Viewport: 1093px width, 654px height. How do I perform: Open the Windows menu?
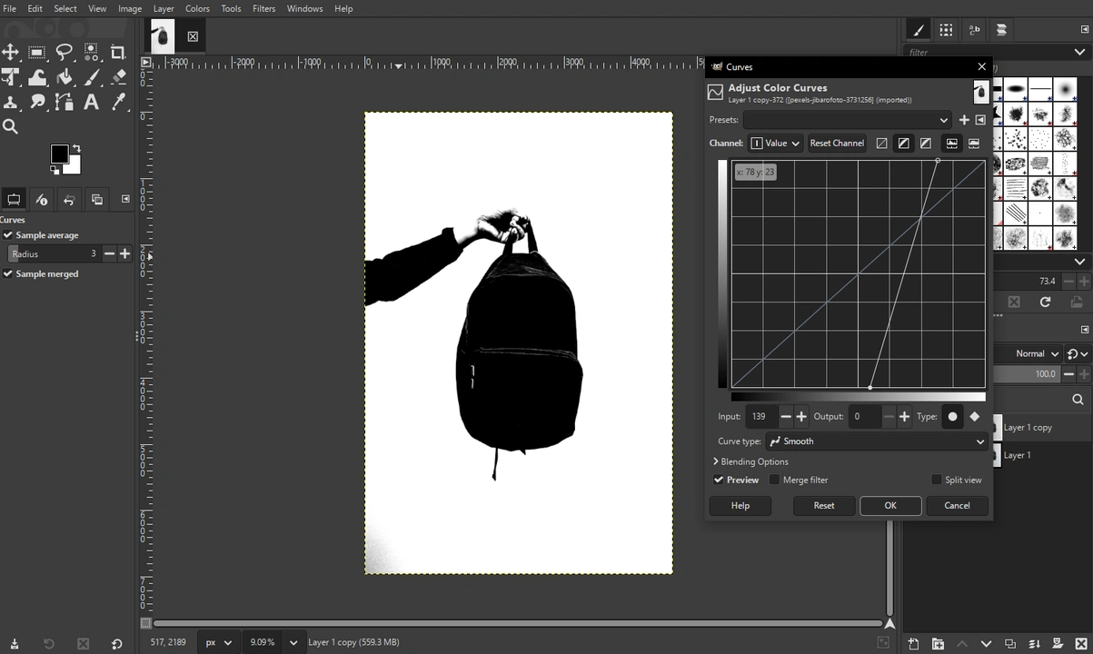pyautogui.click(x=304, y=8)
